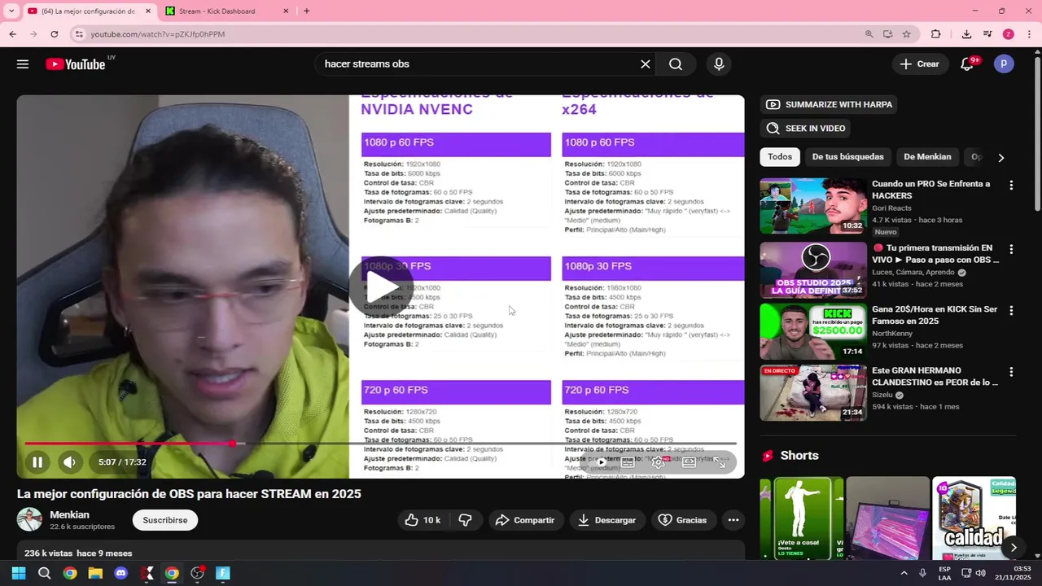Open Chrome extensions puzzle icon
Screen dimensions: 1042x586
point(936,34)
